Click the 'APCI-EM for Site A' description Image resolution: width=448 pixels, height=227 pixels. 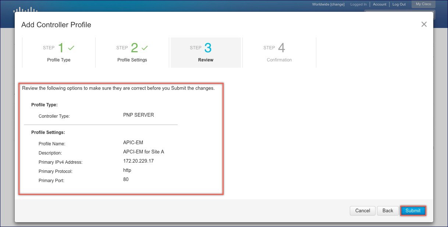[x=143, y=152]
